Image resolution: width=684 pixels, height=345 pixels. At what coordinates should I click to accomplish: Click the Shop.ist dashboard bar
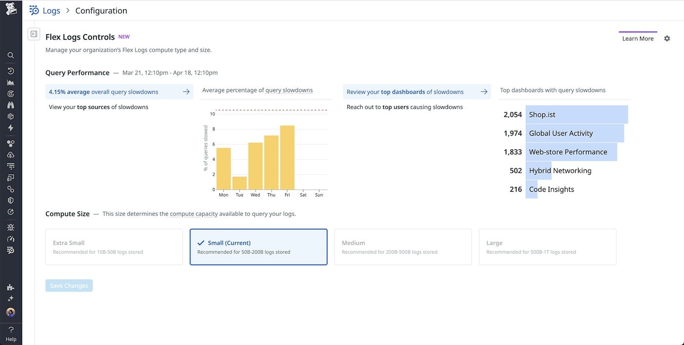point(577,115)
